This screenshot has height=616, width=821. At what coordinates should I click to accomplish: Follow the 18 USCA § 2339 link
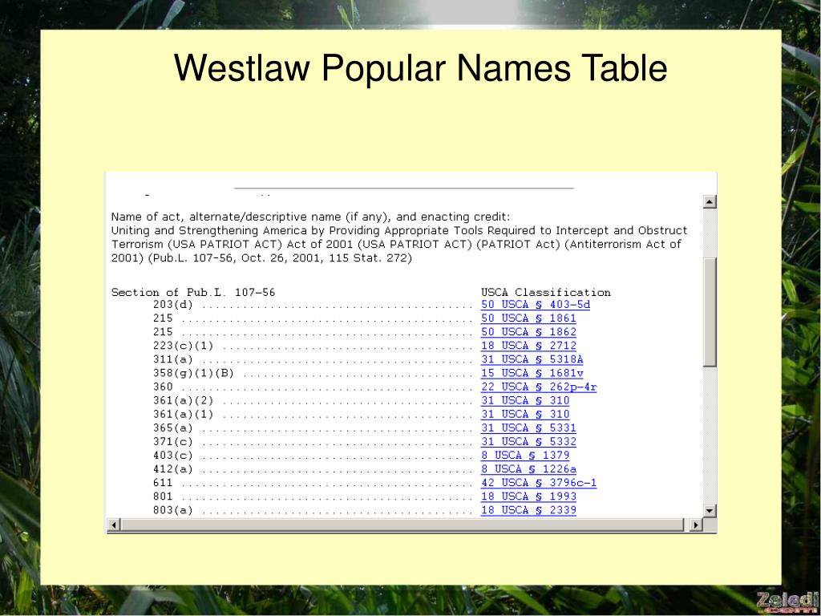528,510
